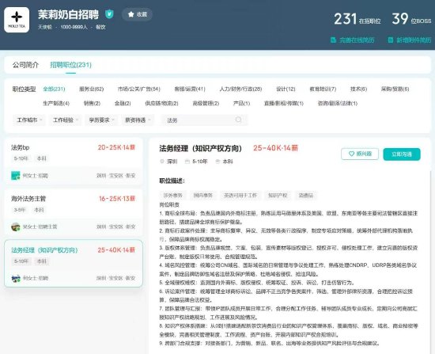The image size is (435, 354).
Task: Click the 立即沟通 button
Action: point(402,154)
